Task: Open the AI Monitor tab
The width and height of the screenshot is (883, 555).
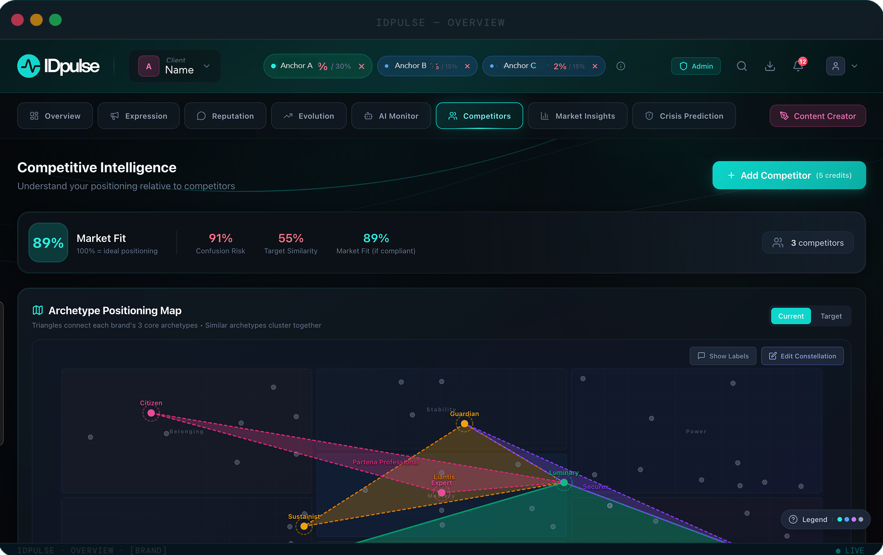Action: click(391, 116)
